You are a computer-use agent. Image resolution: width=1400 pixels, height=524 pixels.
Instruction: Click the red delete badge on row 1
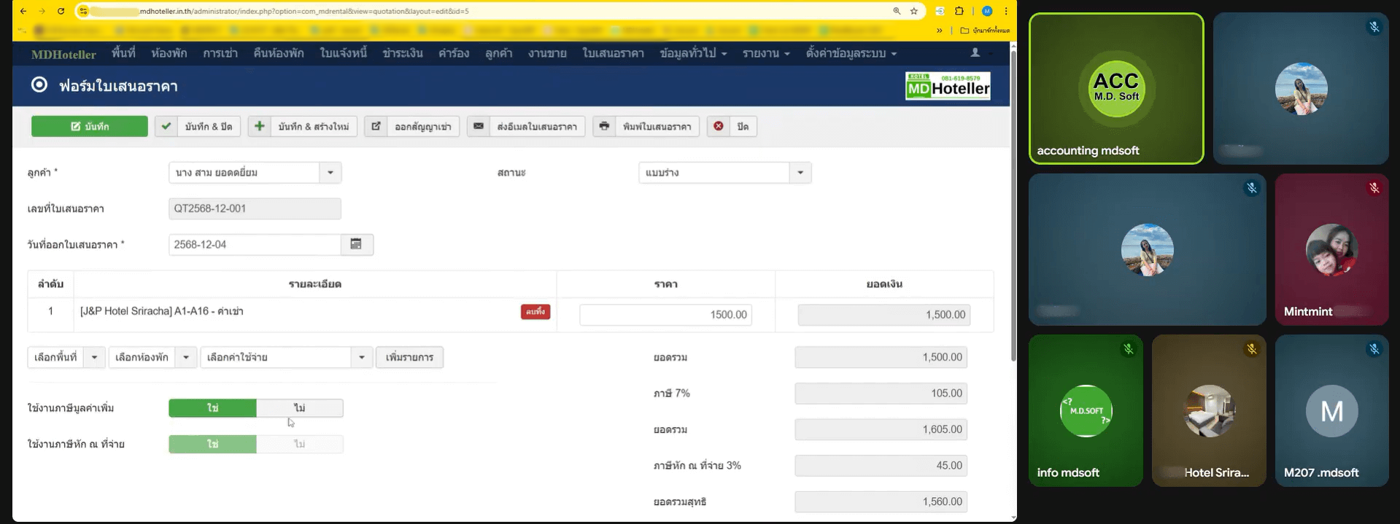tap(535, 312)
